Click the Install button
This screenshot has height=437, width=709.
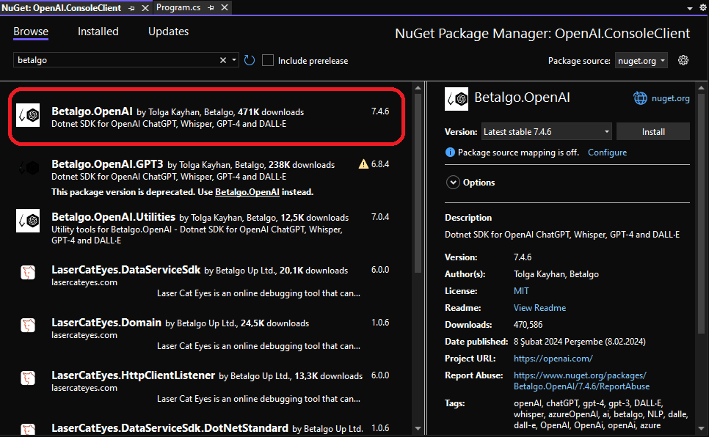pos(653,131)
